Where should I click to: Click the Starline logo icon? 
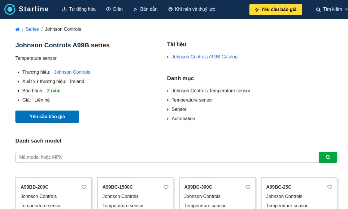point(10,9)
